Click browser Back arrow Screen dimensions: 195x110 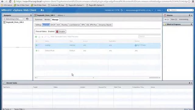coord(2,2)
